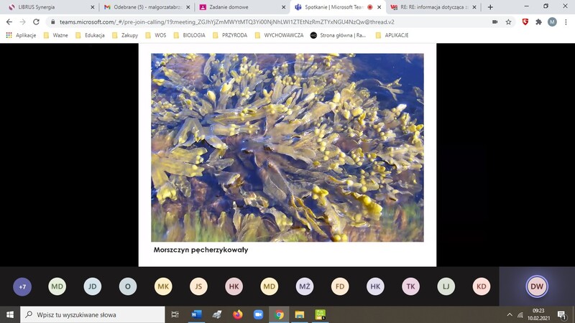Click the Windows search box
The image size is (575, 323).
coord(93,314)
